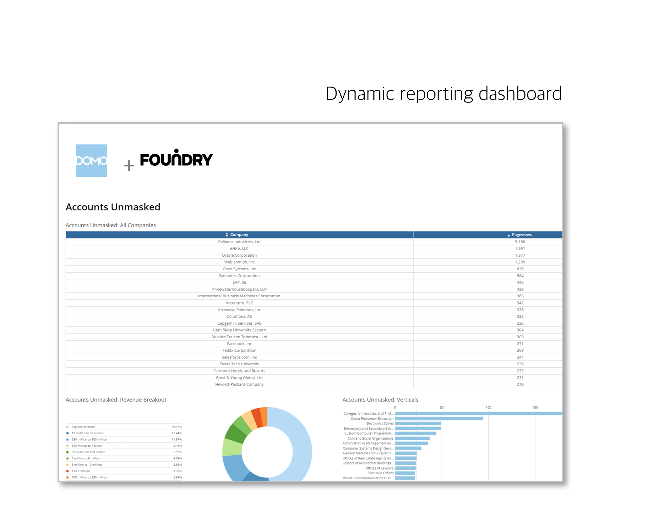Select the 500 million to 1 billion legend entry
The width and height of the screenshot is (665, 525).
[124, 446]
